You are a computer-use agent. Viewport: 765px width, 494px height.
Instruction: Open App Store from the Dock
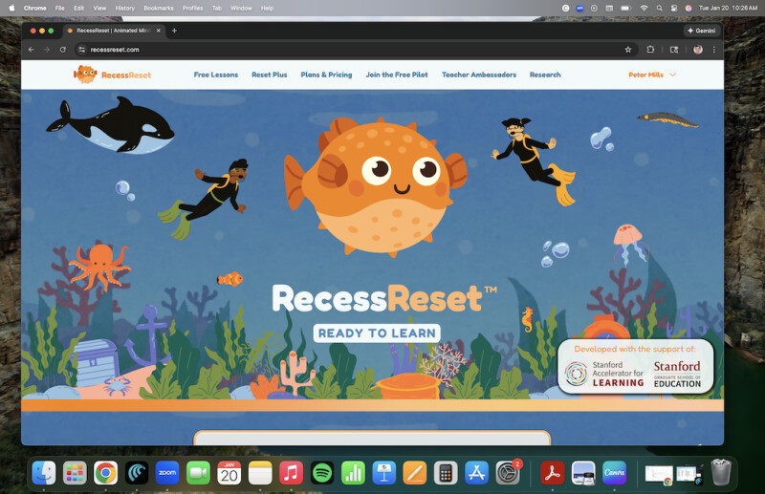476,473
